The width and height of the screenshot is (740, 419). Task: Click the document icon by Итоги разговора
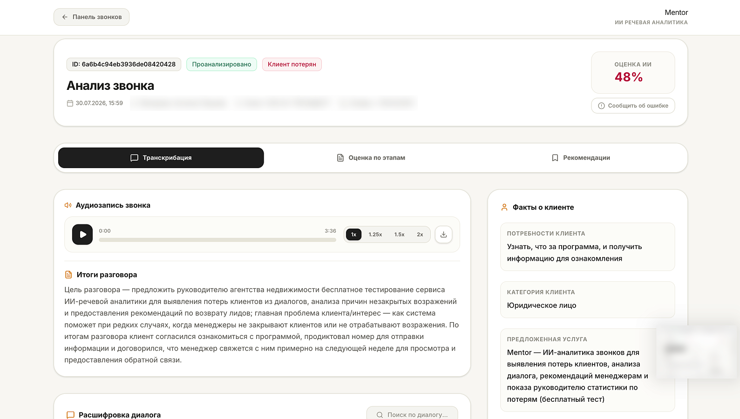68,275
